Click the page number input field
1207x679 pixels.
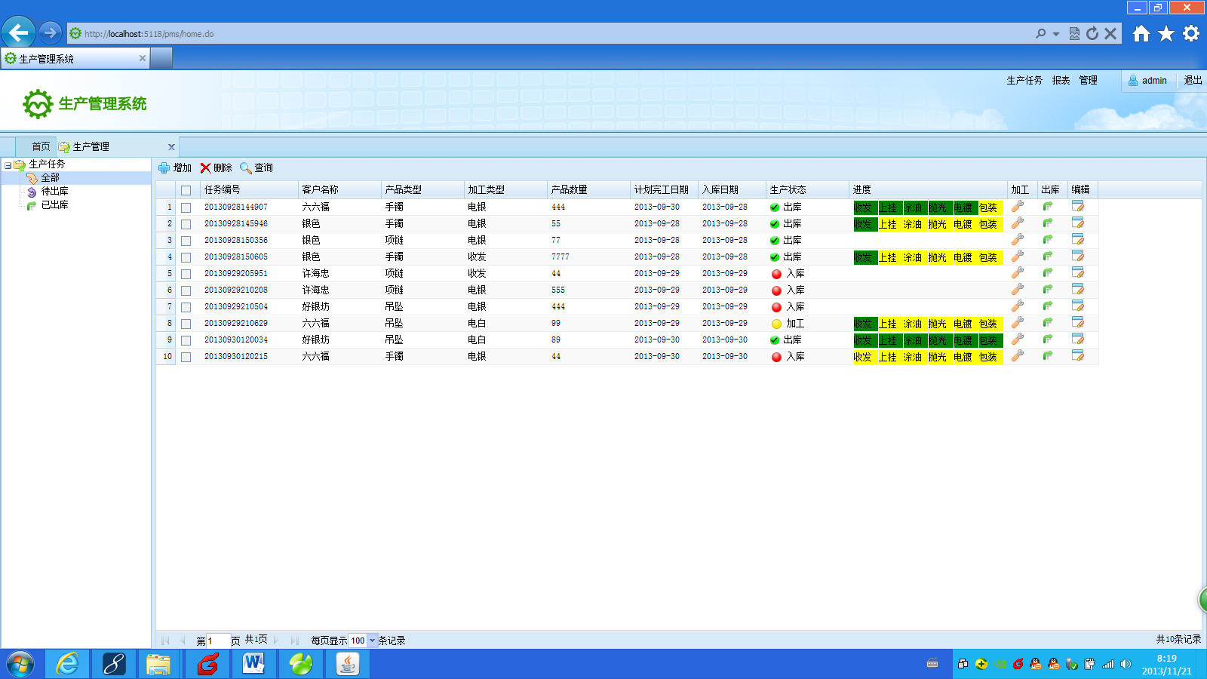tap(219, 641)
